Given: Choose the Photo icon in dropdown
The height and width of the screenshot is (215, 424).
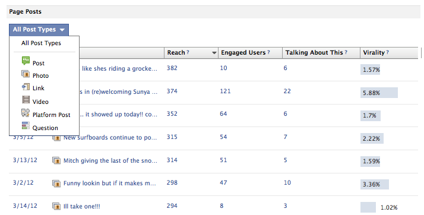Looking at the screenshot, I should (26, 74).
